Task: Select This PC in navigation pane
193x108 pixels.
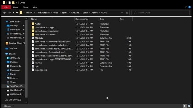Action: (x=12, y=54)
